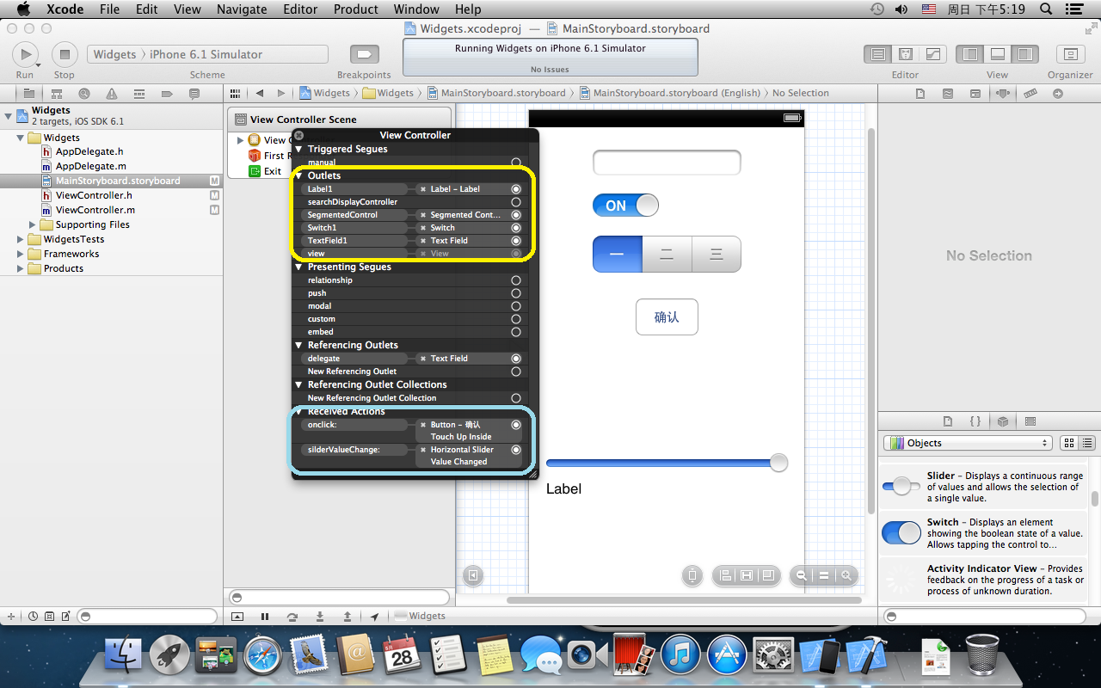Open the Connections inspector
The width and height of the screenshot is (1101, 688).
pos(1058,93)
